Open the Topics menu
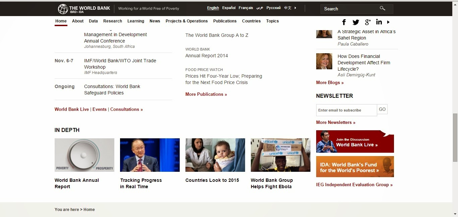Screen dimensions: 458x217 pos(273,21)
